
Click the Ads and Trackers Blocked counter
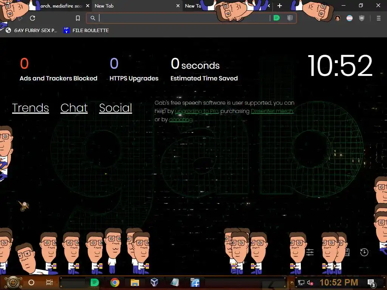[x=59, y=69]
